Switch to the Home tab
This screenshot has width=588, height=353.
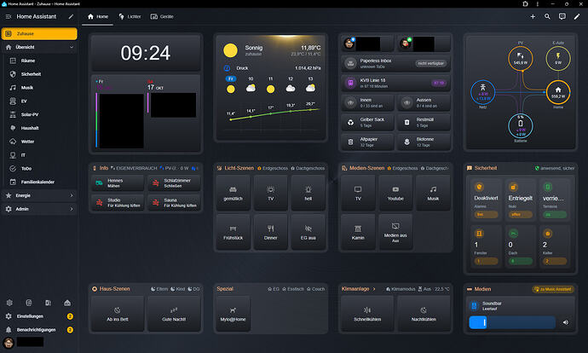click(x=97, y=16)
